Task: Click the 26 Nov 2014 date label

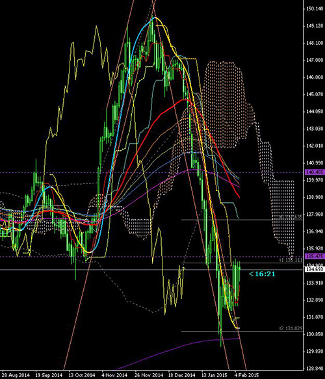Action: click(x=149, y=375)
